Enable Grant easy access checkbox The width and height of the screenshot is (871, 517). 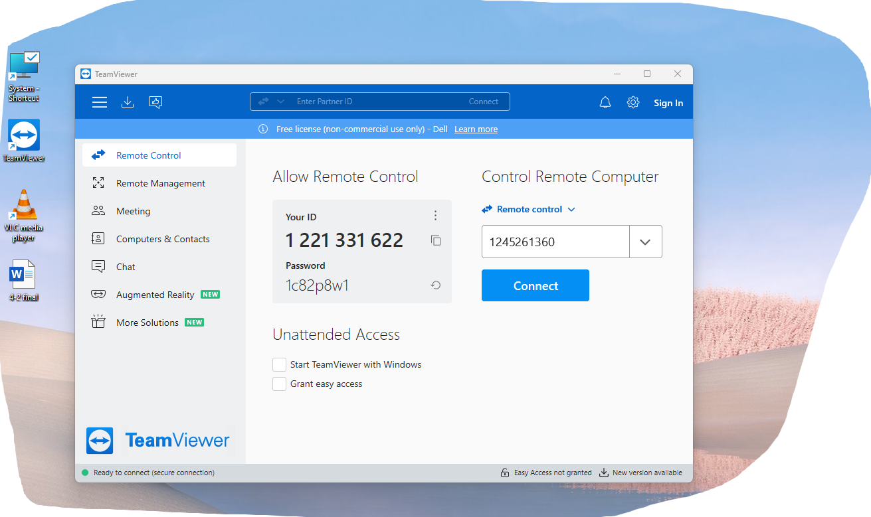(x=280, y=384)
